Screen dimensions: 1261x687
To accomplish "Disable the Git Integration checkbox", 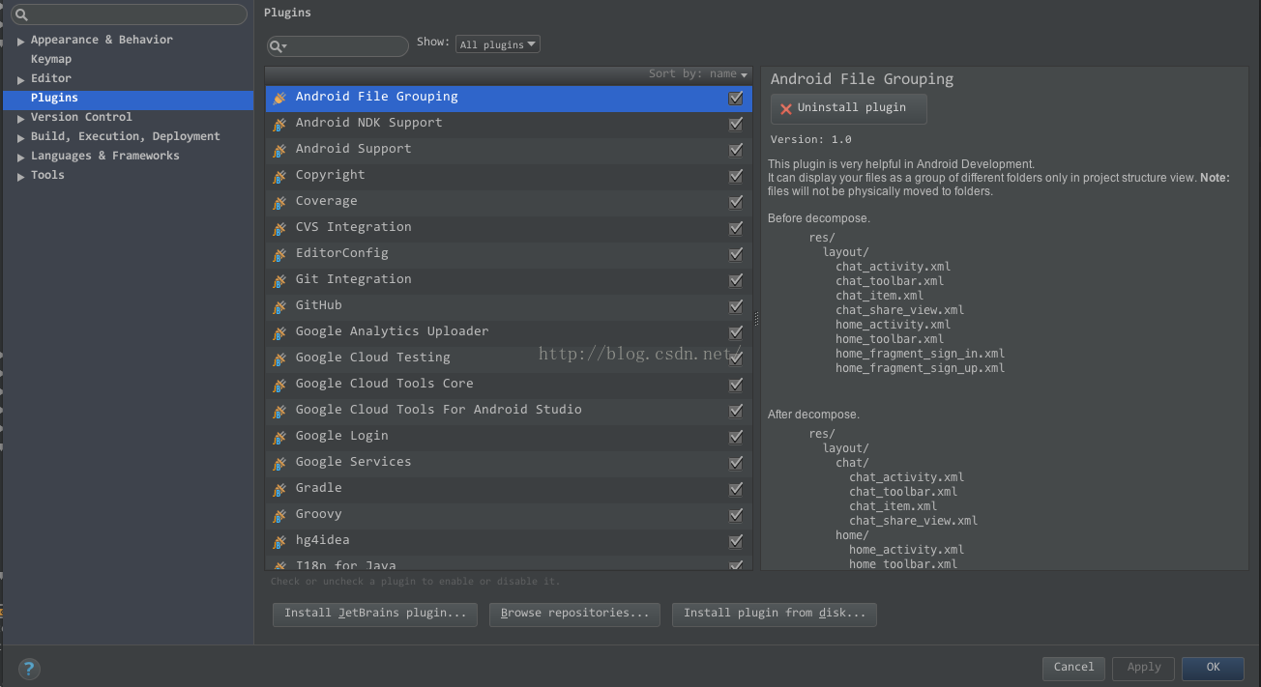I will coord(736,280).
